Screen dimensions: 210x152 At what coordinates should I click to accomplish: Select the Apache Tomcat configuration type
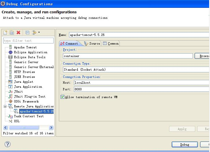[25, 47]
